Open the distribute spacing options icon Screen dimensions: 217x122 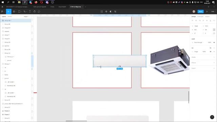(x=214, y=20)
